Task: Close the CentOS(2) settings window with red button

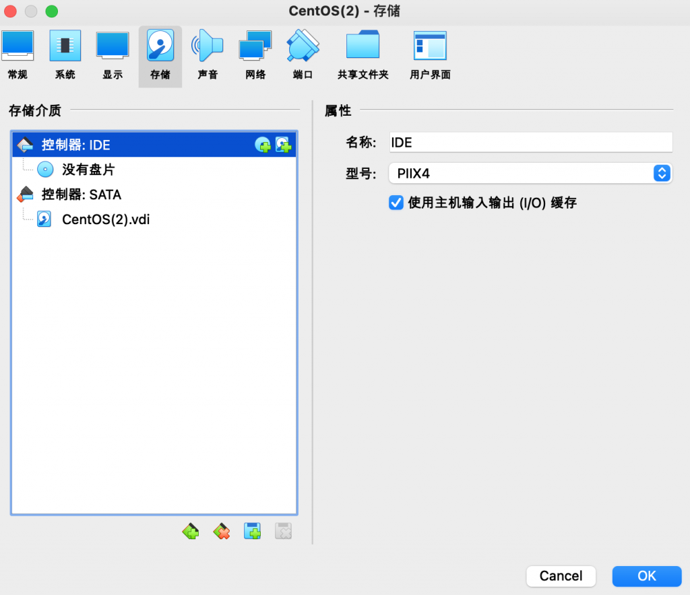Action: (x=10, y=11)
